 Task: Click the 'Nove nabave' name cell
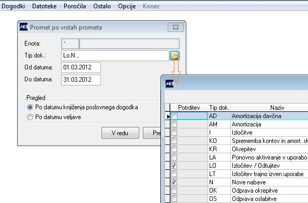pos(270,182)
